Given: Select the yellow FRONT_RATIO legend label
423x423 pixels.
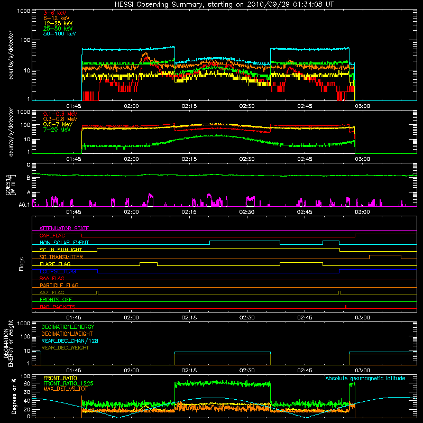Looking at the screenshot, I should point(60,378).
